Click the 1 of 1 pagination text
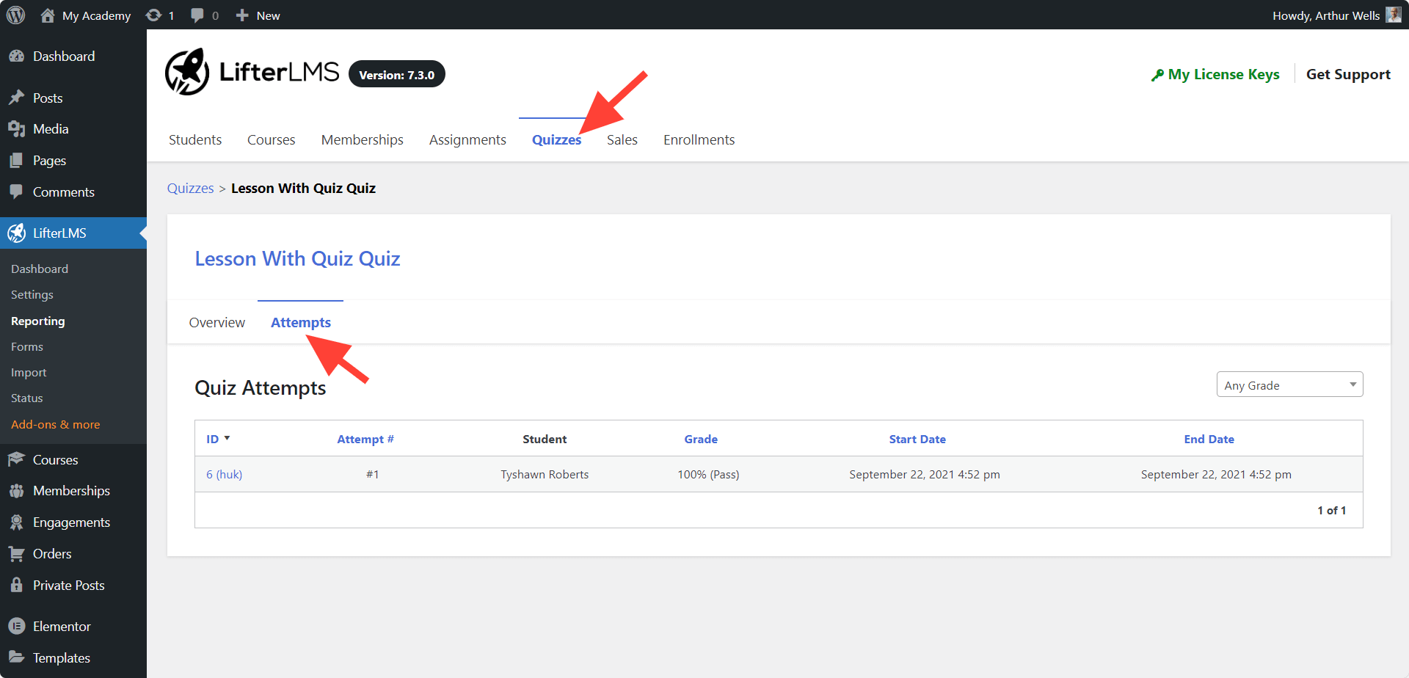This screenshot has width=1409, height=678. click(x=1331, y=510)
